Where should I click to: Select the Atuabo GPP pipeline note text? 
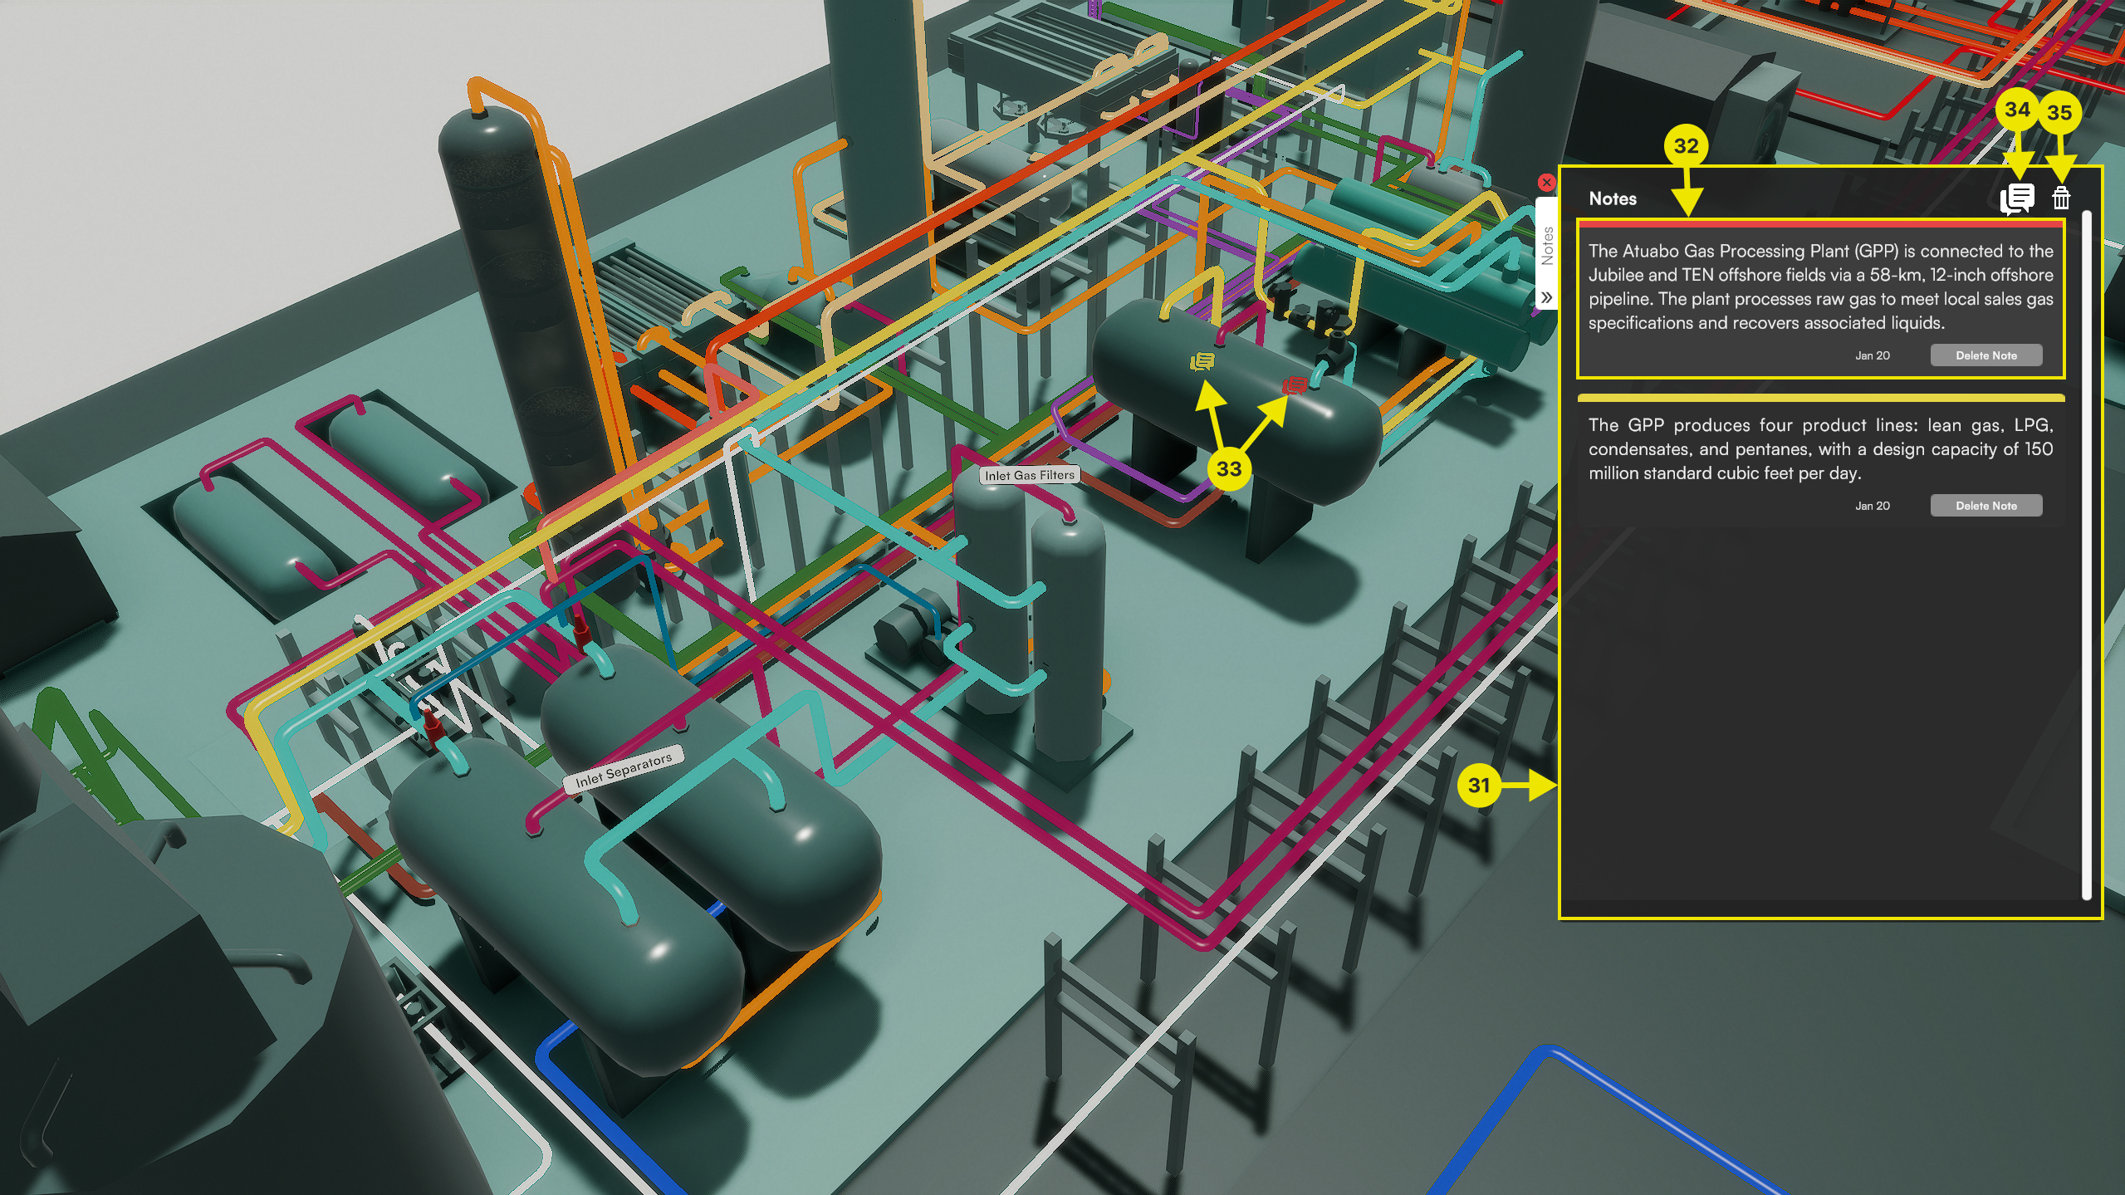[1820, 287]
